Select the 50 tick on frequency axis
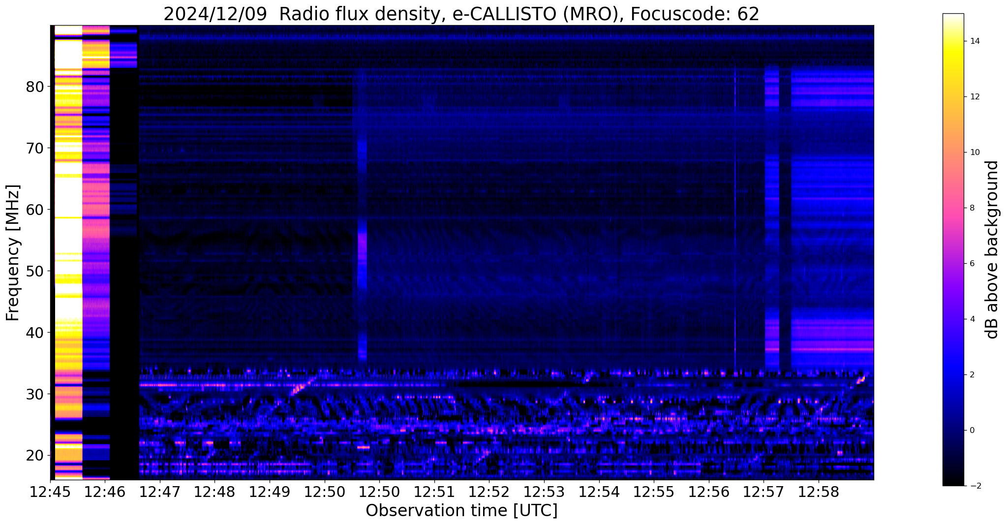The height and width of the screenshot is (525, 1007). pos(34,271)
